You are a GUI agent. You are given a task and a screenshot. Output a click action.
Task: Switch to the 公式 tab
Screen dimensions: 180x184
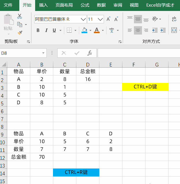[x=85, y=5]
